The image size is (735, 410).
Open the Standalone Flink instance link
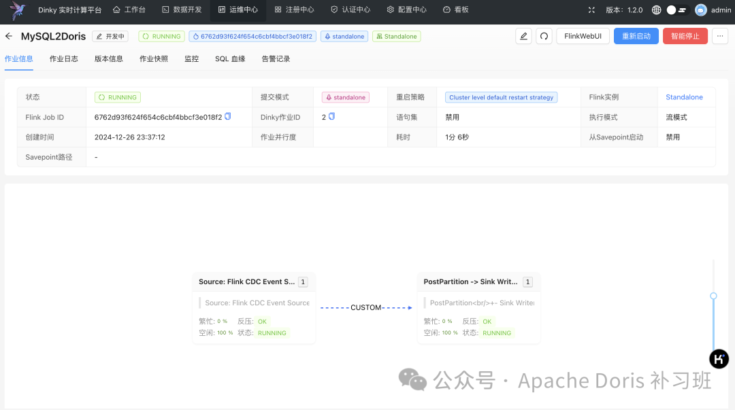click(684, 97)
